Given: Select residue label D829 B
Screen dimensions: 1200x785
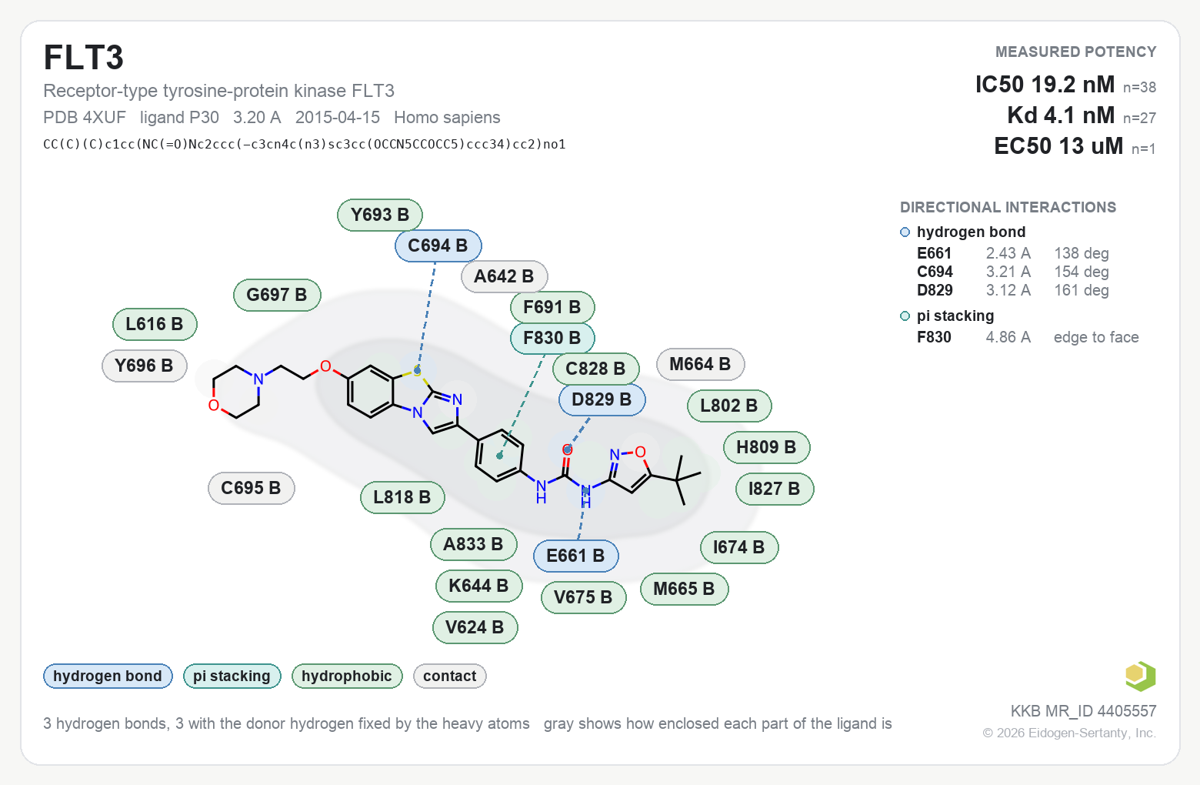Looking at the screenshot, I should coord(602,399).
